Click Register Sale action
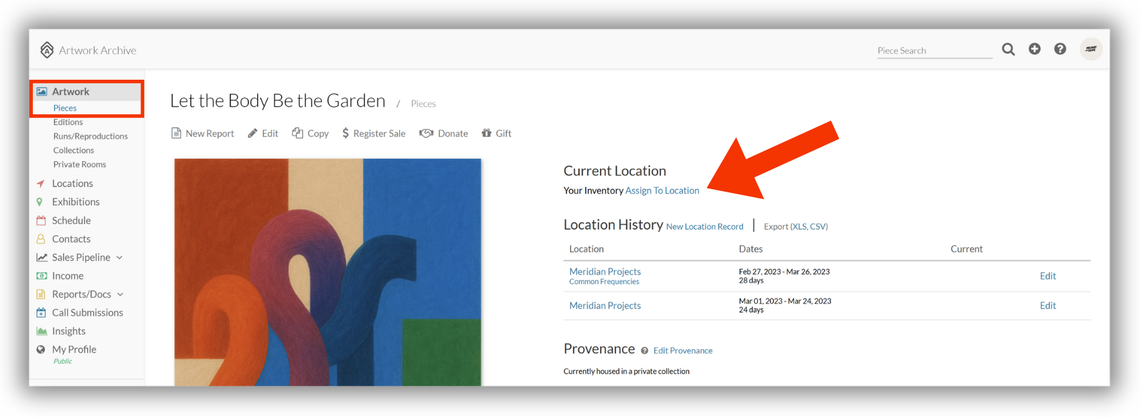 click(374, 133)
